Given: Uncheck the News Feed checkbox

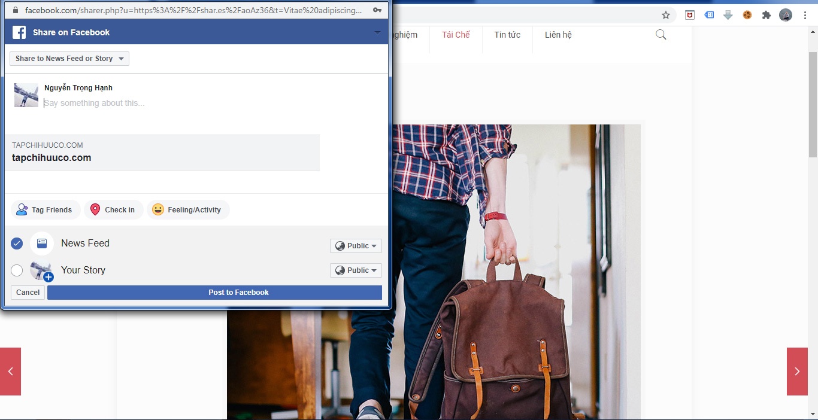Looking at the screenshot, I should (17, 244).
